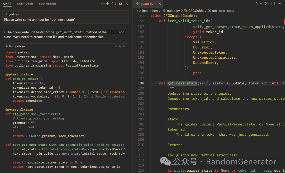Open editor timeline history icon
The image size is (285, 173).
point(267,4)
